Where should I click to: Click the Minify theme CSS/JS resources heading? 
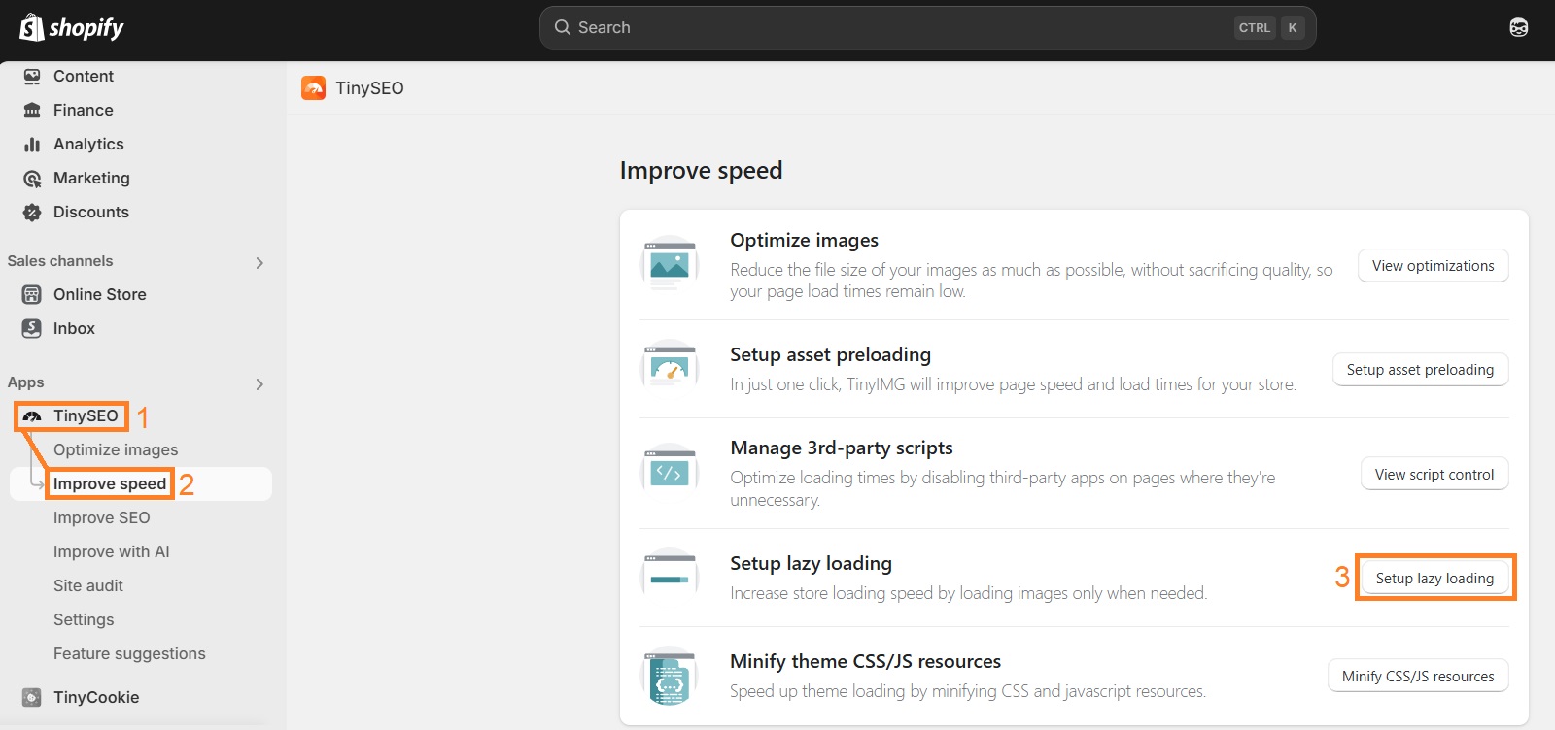point(865,661)
